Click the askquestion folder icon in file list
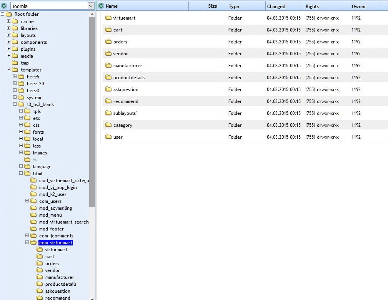 pyautogui.click(x=108, y=89)
